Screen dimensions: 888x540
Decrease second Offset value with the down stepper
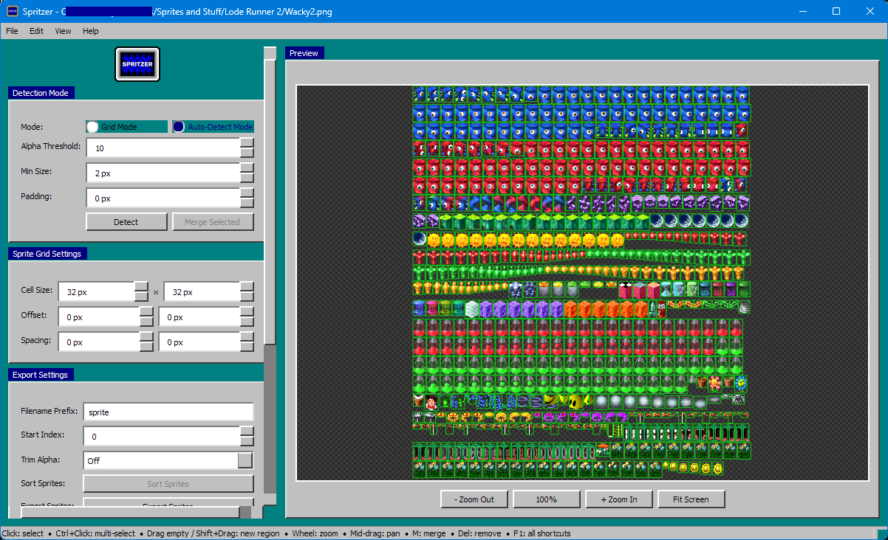[247, 322]
